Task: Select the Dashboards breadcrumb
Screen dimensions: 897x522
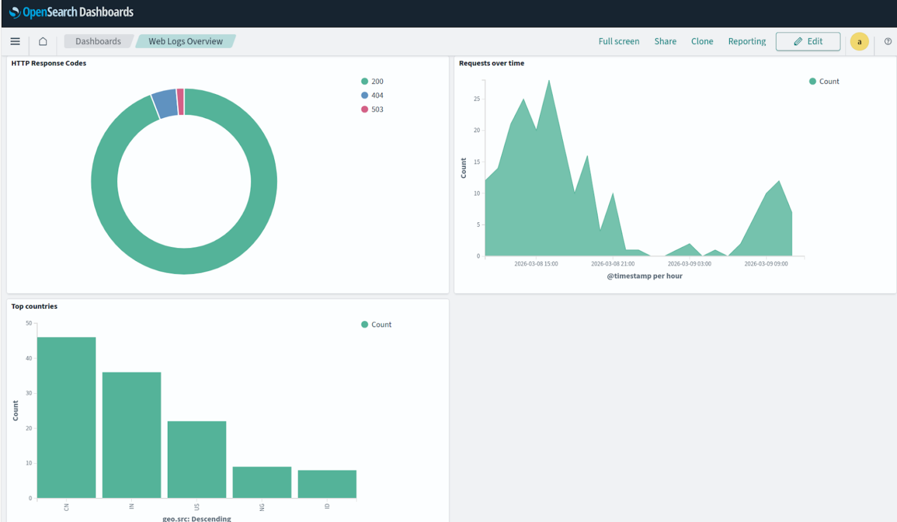Action: [x=98, y=41]
